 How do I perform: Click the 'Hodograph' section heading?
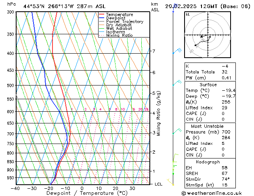pos(208,162)
